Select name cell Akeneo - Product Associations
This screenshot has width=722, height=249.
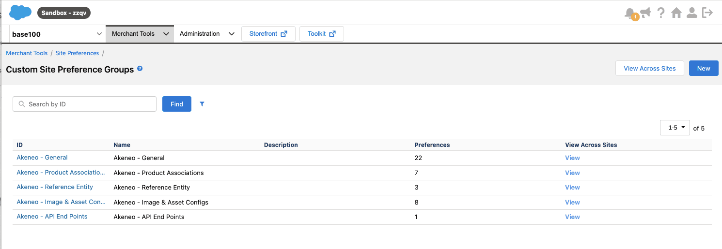pos(158,173)
